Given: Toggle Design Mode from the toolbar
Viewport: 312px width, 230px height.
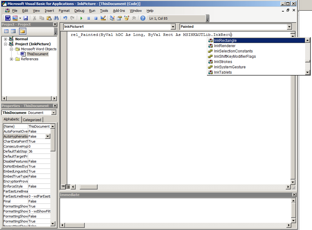Looking at the screenshot, I should pyautogui.click(x=103, y=18).
